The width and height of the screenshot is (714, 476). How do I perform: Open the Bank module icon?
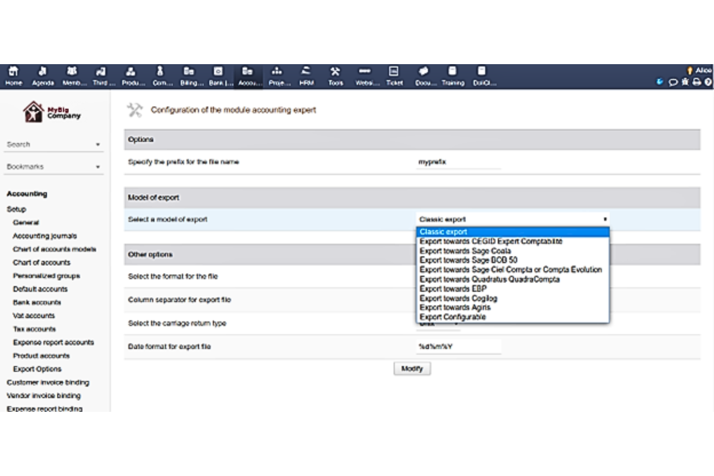pos(219,71)
